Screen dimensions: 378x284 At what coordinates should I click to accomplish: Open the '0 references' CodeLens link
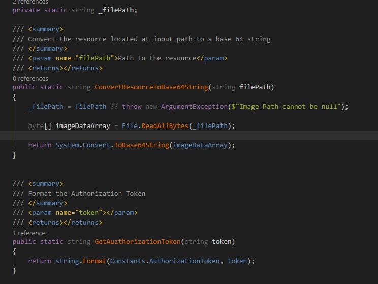click(x=30, y=79)
